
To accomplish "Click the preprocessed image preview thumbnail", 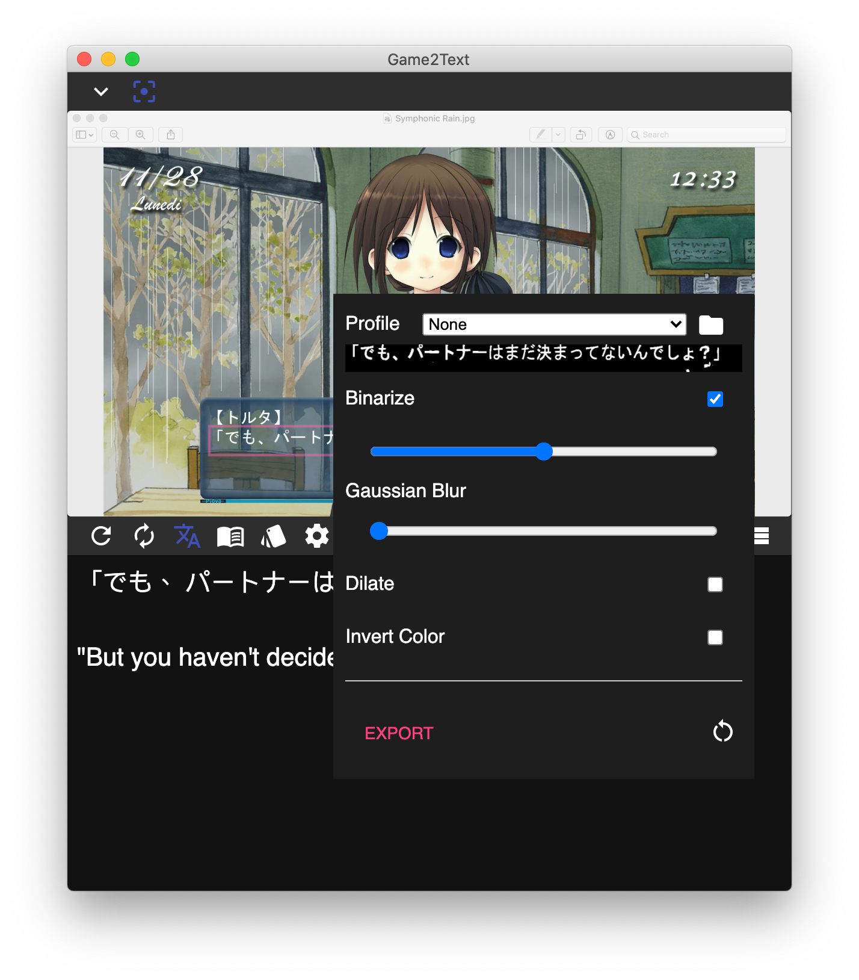I will pyautogui.click(x=544, y=358).
